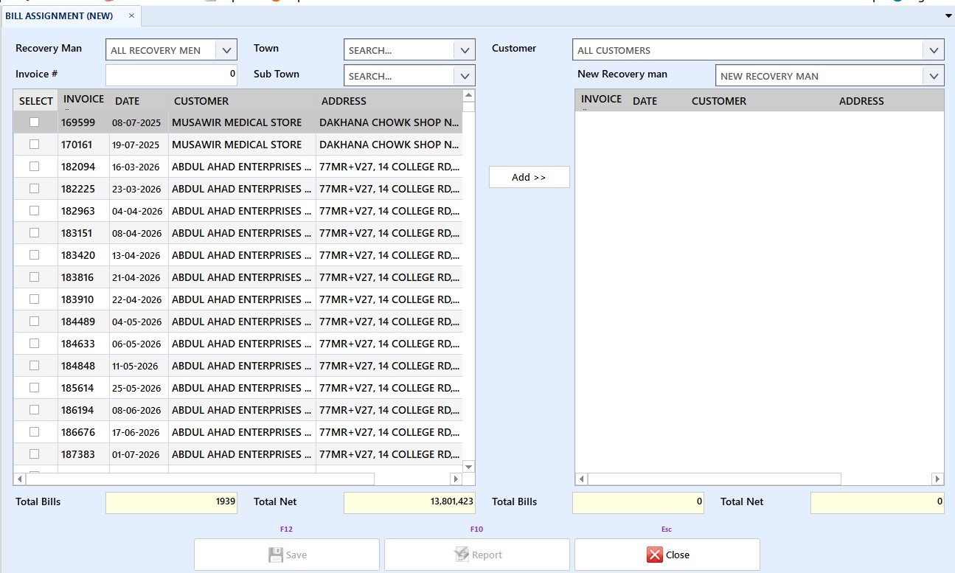Click the Close button
The height and width of the screenshot is (573, 955).
pyautogui.click(x=667, y=555)
